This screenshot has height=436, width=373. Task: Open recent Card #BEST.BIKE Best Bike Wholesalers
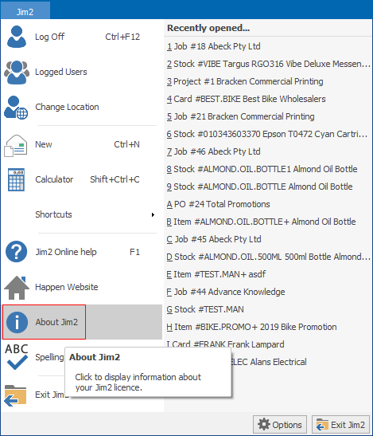tap(246, 99)
